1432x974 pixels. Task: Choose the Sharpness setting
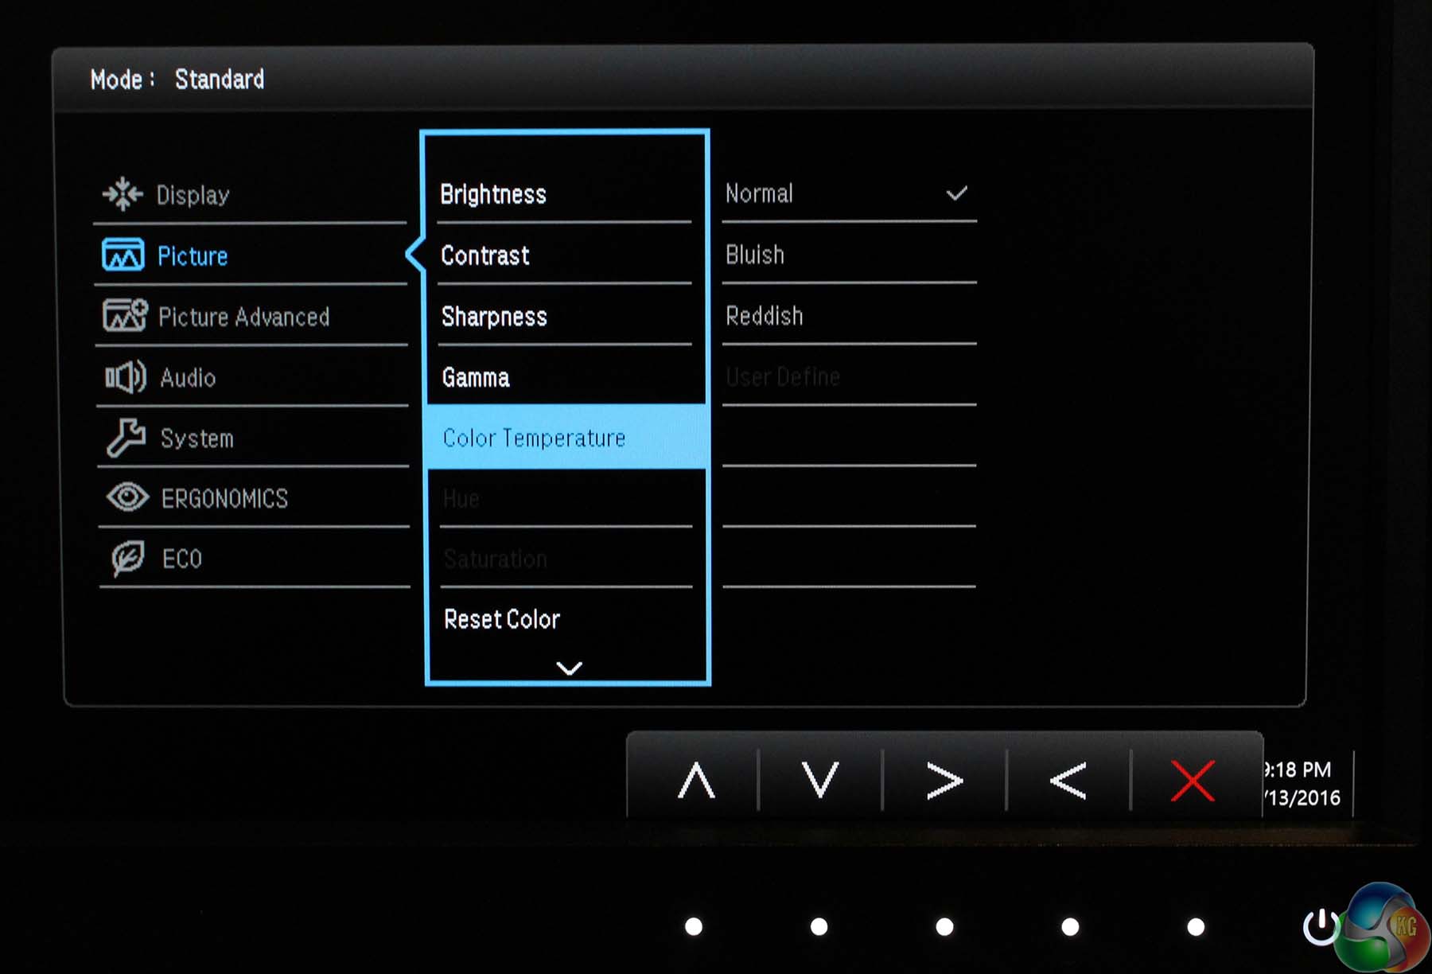[x=565, y=317]
